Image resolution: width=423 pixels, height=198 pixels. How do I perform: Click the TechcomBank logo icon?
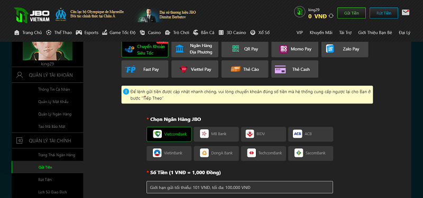[252, 153]
